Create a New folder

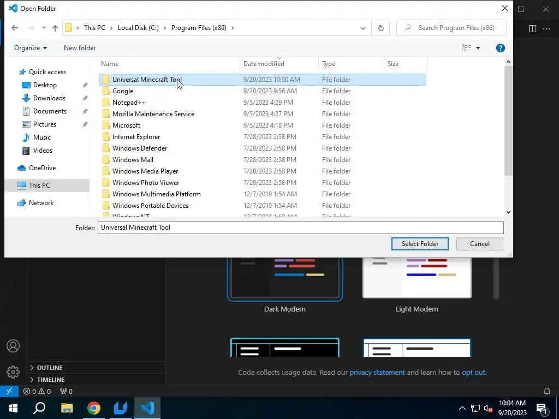pos(80,48)
